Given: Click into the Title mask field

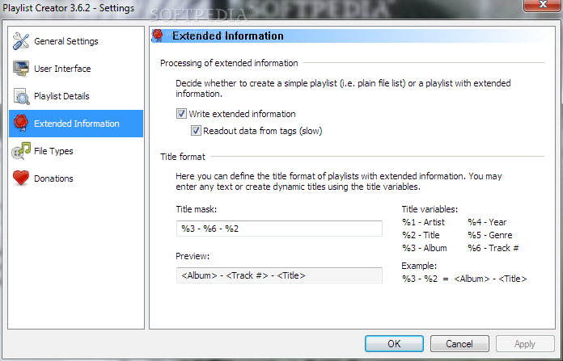Looking at the screenshot, I should [279, 229].
